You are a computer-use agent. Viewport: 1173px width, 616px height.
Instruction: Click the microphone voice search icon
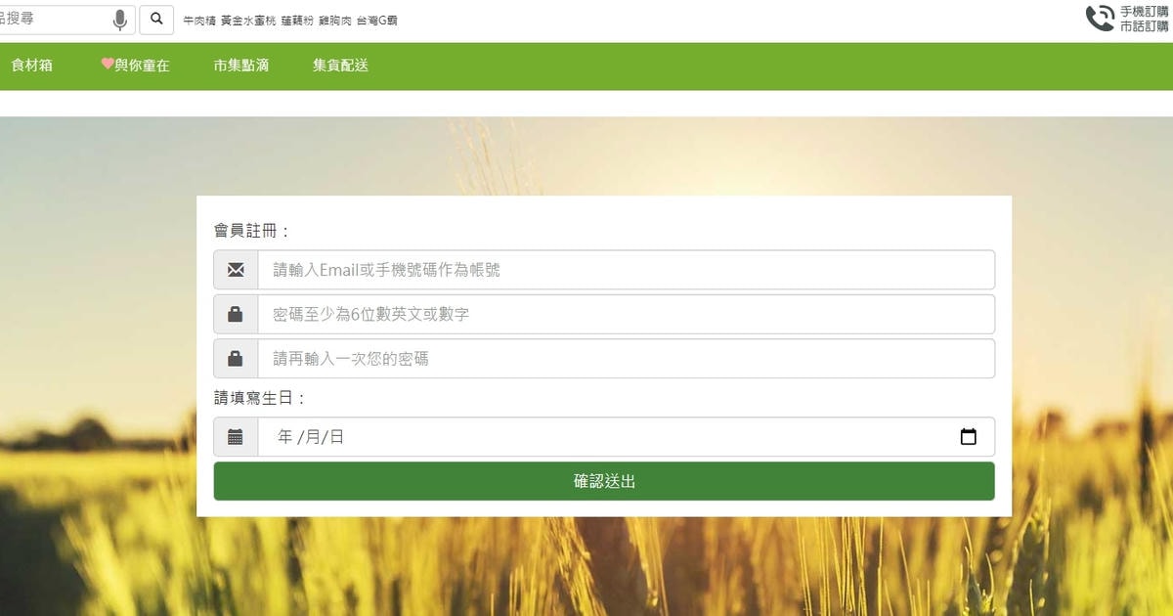point(120,20)
